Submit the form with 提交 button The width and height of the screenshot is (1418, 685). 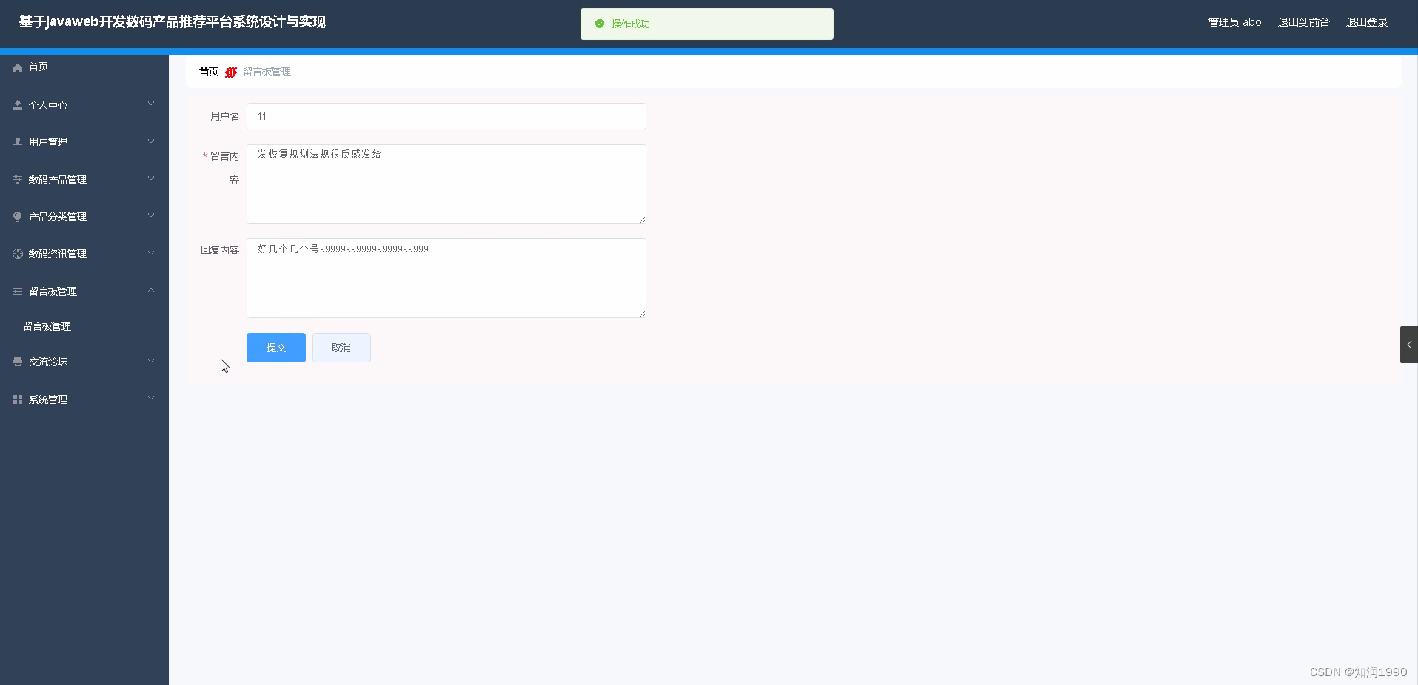point(275,348)
